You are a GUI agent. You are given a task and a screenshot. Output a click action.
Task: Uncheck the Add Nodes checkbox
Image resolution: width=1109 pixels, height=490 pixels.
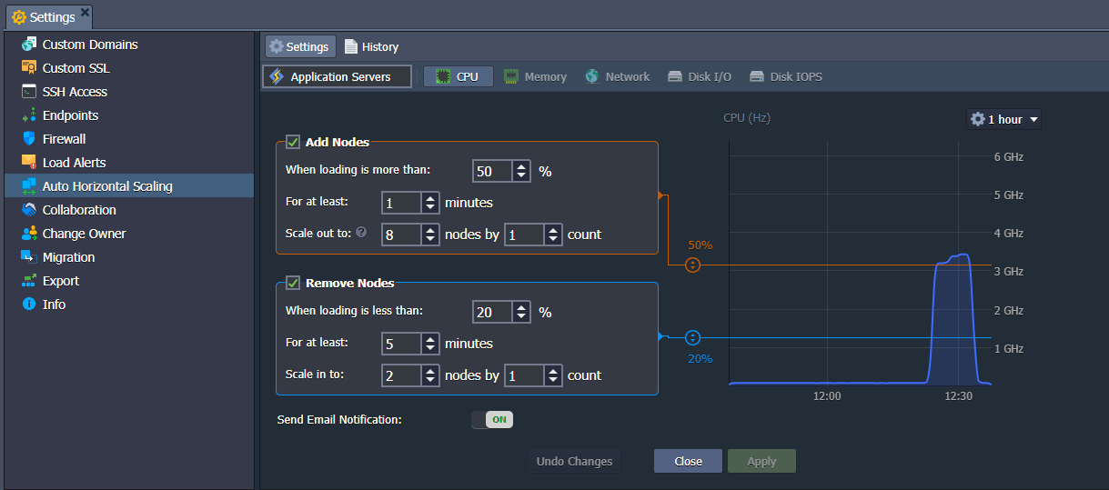click(293, 142)
